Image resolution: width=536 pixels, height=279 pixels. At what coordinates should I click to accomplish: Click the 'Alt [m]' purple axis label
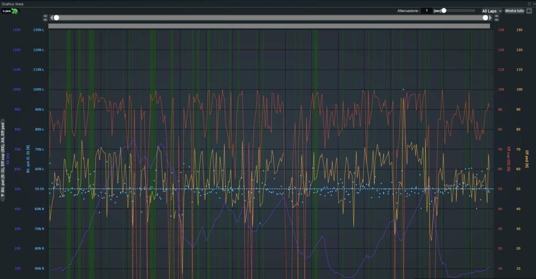click(x=8, y=159)
